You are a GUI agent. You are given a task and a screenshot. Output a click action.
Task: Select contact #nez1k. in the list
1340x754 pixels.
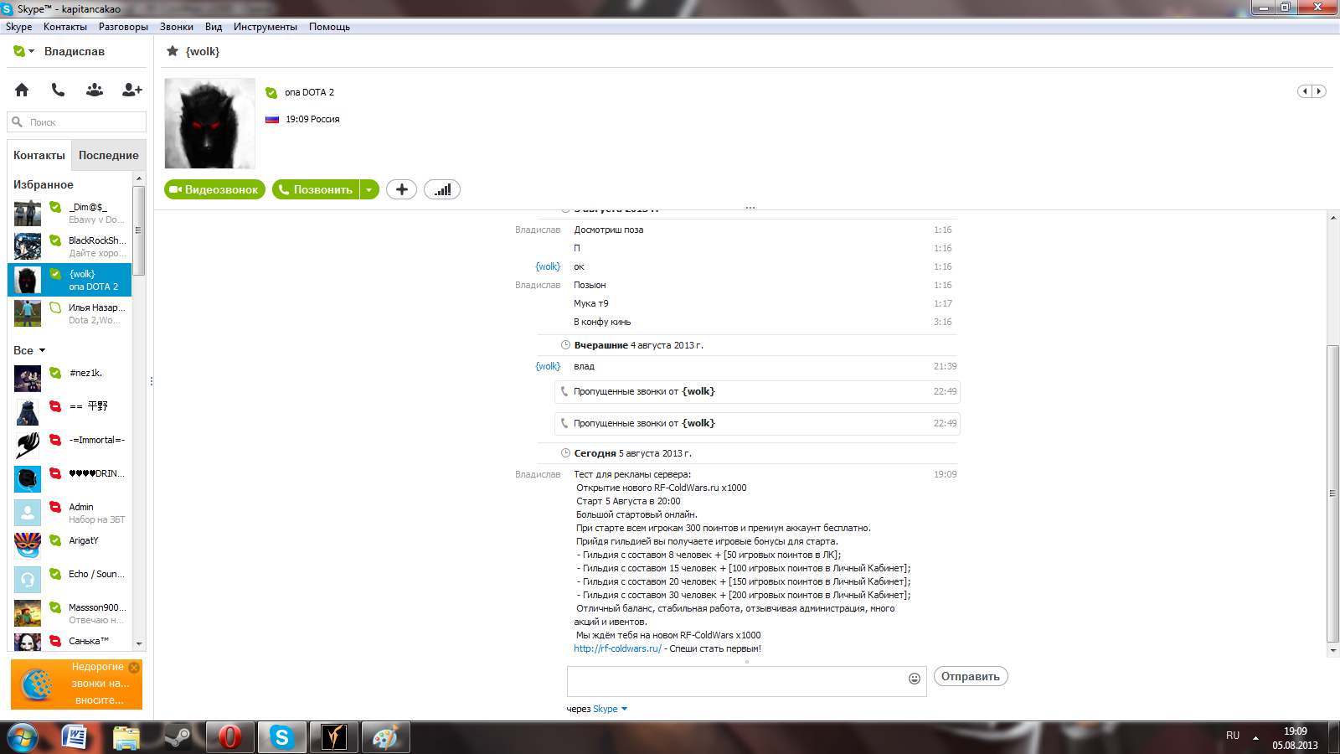point(70,379)
